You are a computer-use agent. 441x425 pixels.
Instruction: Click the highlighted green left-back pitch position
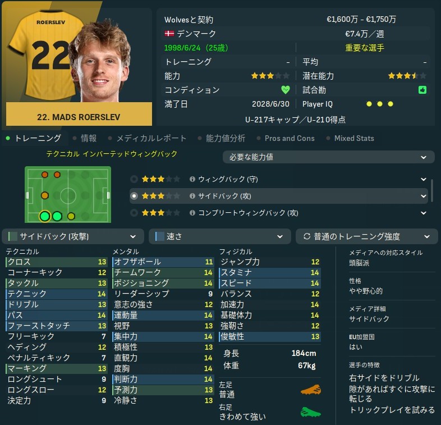point(45,216)
